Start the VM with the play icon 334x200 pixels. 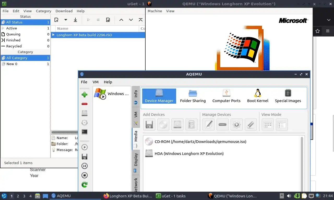(84, 147)
